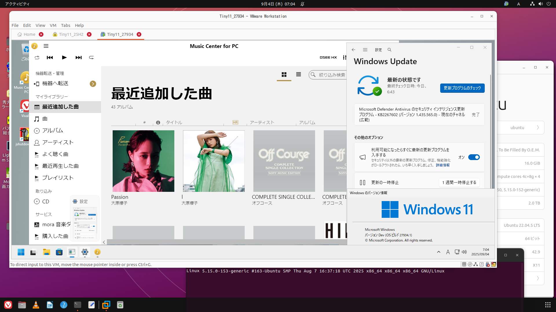Screen dimensions: 556x312
Task: Open VLC from the Ubuntu dock
Action: click(36, 305)
